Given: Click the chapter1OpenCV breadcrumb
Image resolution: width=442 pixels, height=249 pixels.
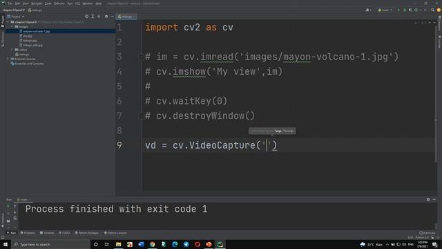Looking at the screenshot, I should [14, 10].
